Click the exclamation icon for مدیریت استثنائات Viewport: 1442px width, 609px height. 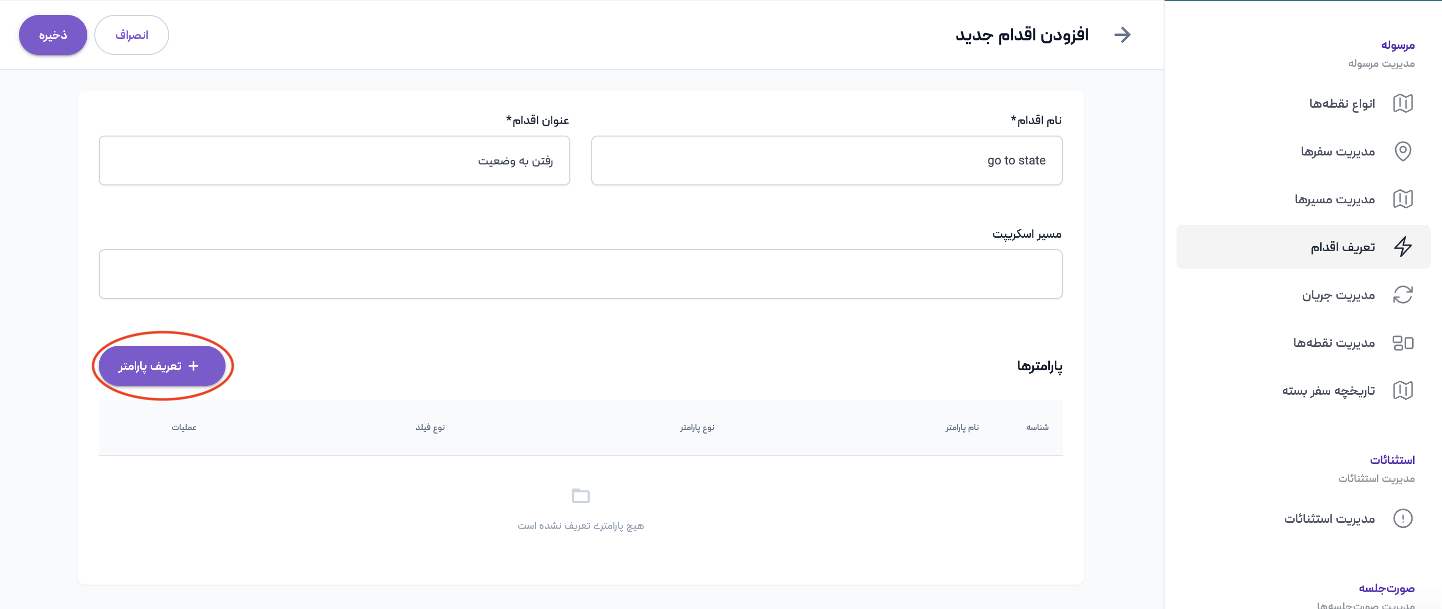pyautogui.click(x=1402, y=518)
